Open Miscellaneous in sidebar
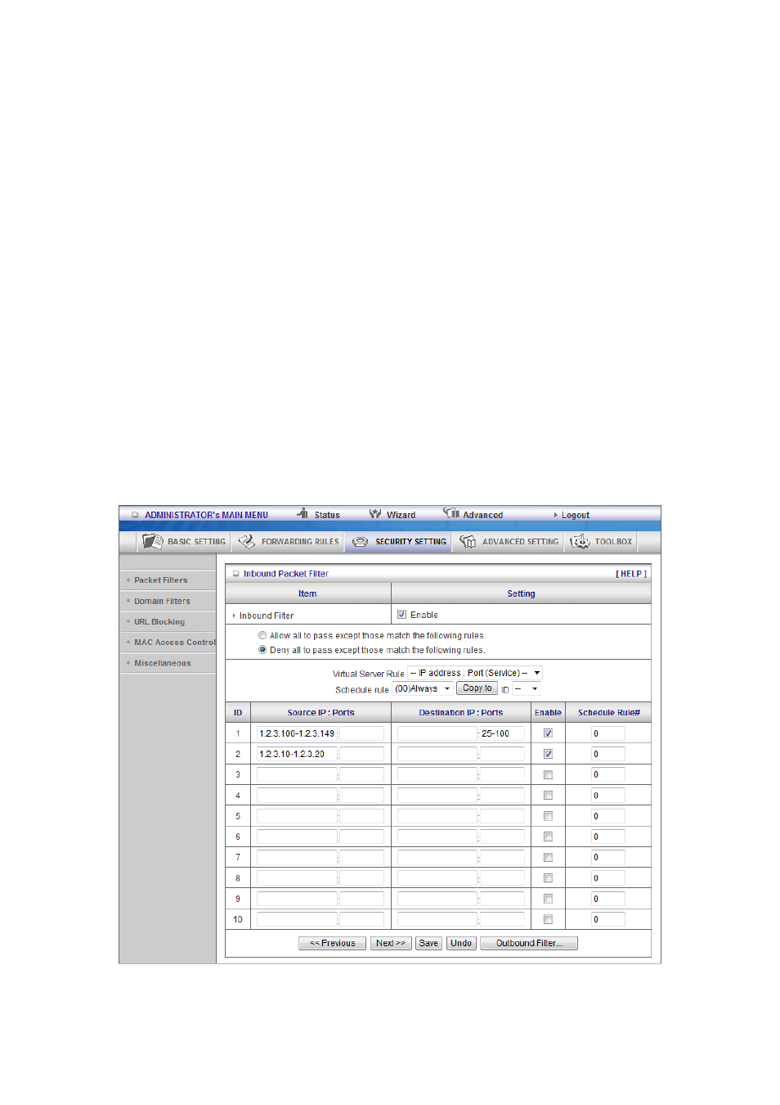780x1105 pixels. [x=163, y=664]
